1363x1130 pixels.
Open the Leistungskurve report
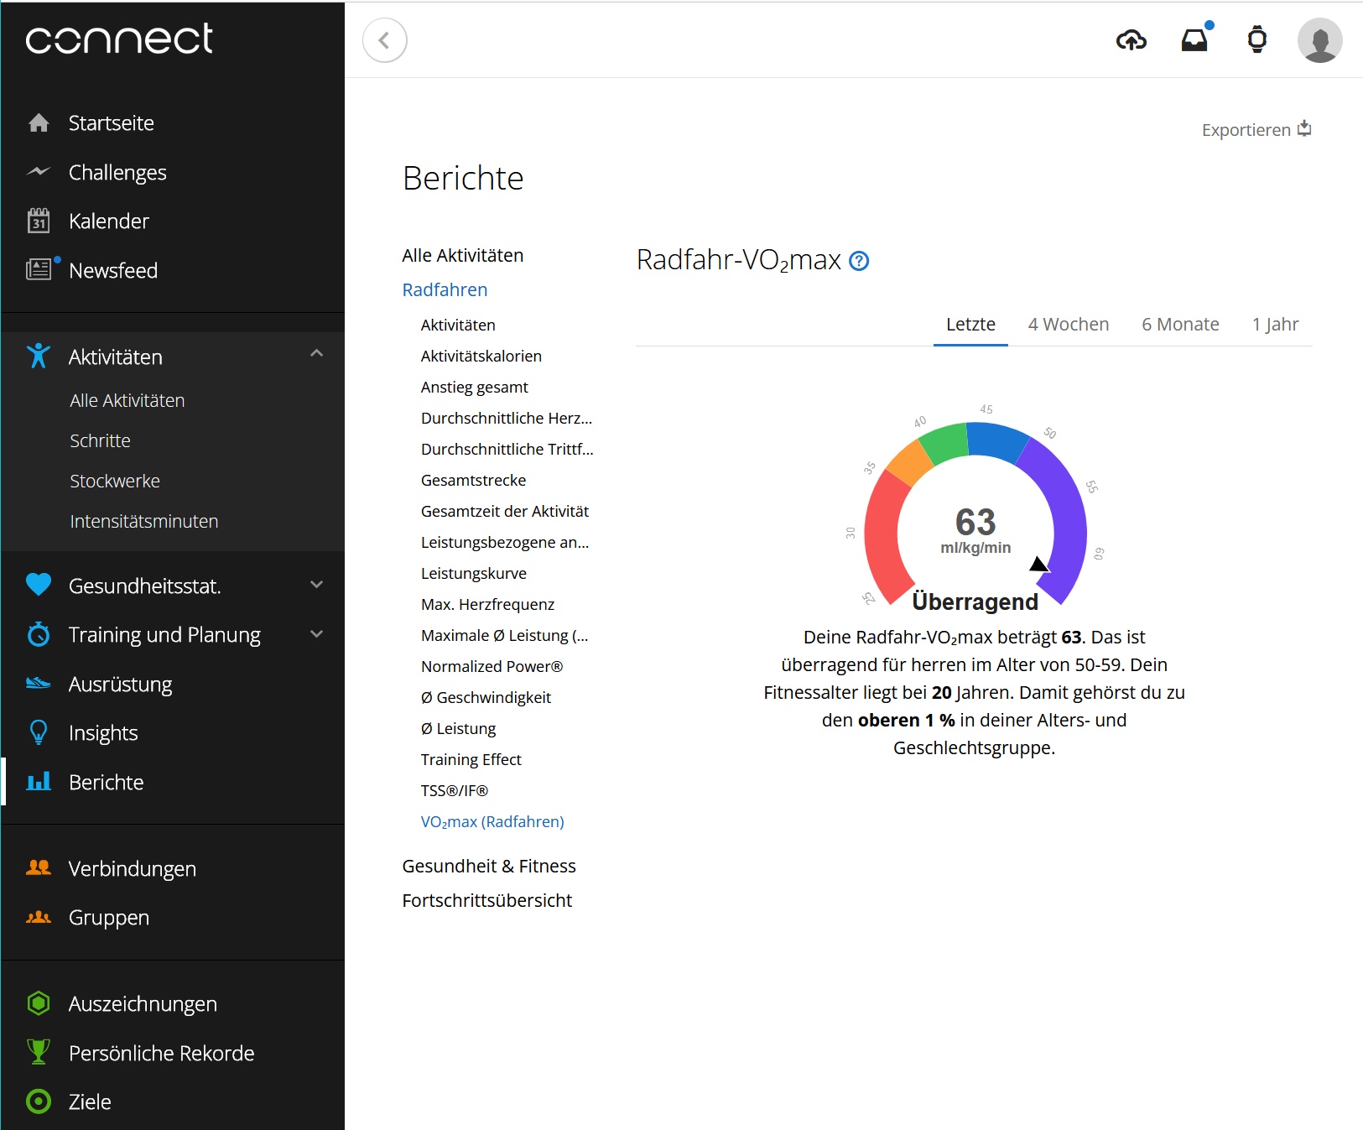[474, 573]
